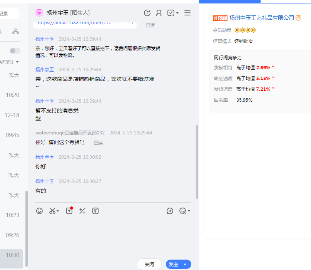The height and width of the screenshot is (270, 311).
Task: Open dropdown arrow beside the 发送 button
Action: click(x=185, y=264)
